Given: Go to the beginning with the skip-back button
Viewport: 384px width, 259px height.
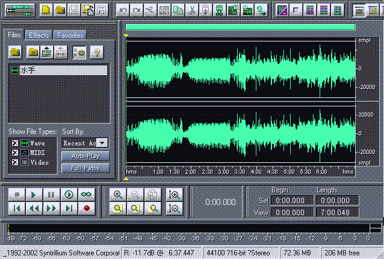Looking at the screenshot, I should pos(17,209).
